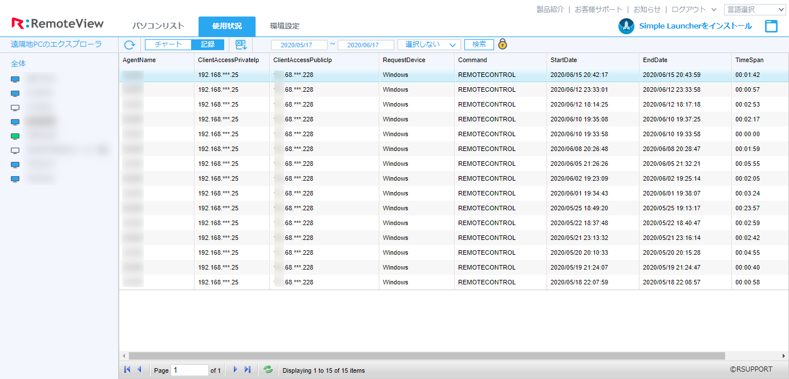Screen dimensions: 789x379
Task: Open the 言語選択 language dropdown
Action: pyautogui.click(x=754, y=9)
